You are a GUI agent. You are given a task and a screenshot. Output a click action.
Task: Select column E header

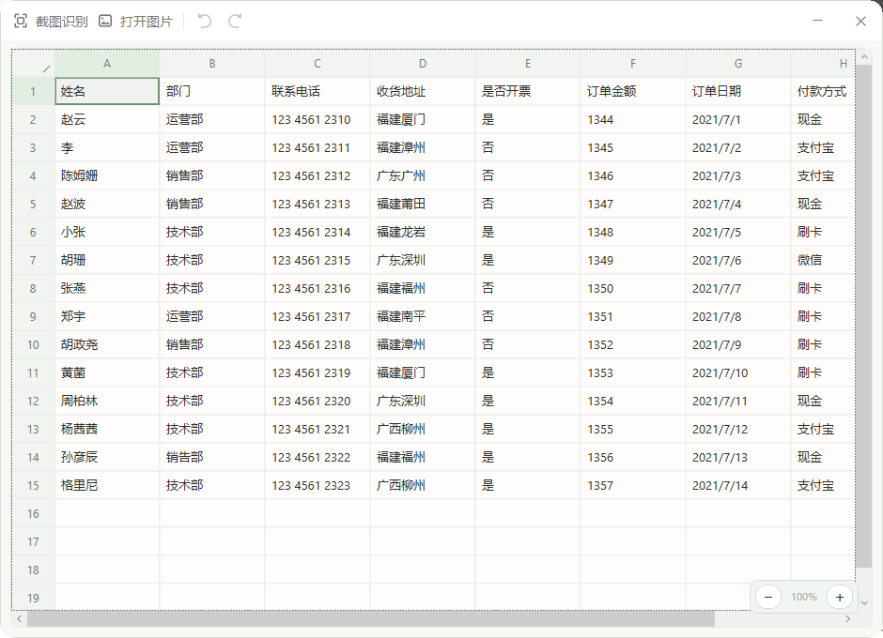tap(528, 64)
